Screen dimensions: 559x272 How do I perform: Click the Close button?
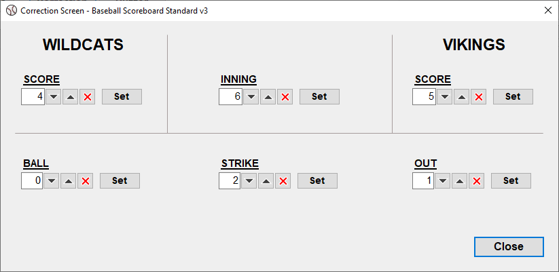point(509,246)
